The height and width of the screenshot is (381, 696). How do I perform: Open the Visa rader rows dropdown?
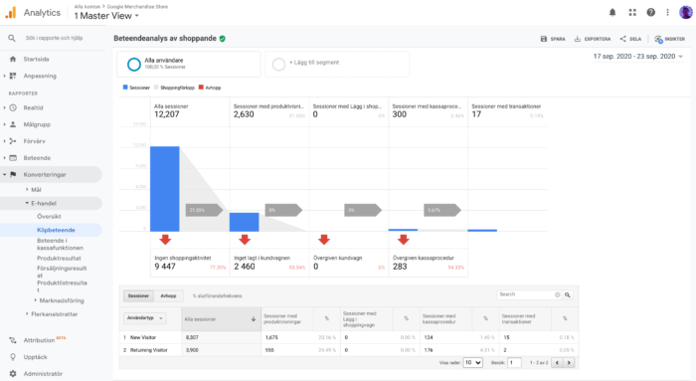(472, 363)
